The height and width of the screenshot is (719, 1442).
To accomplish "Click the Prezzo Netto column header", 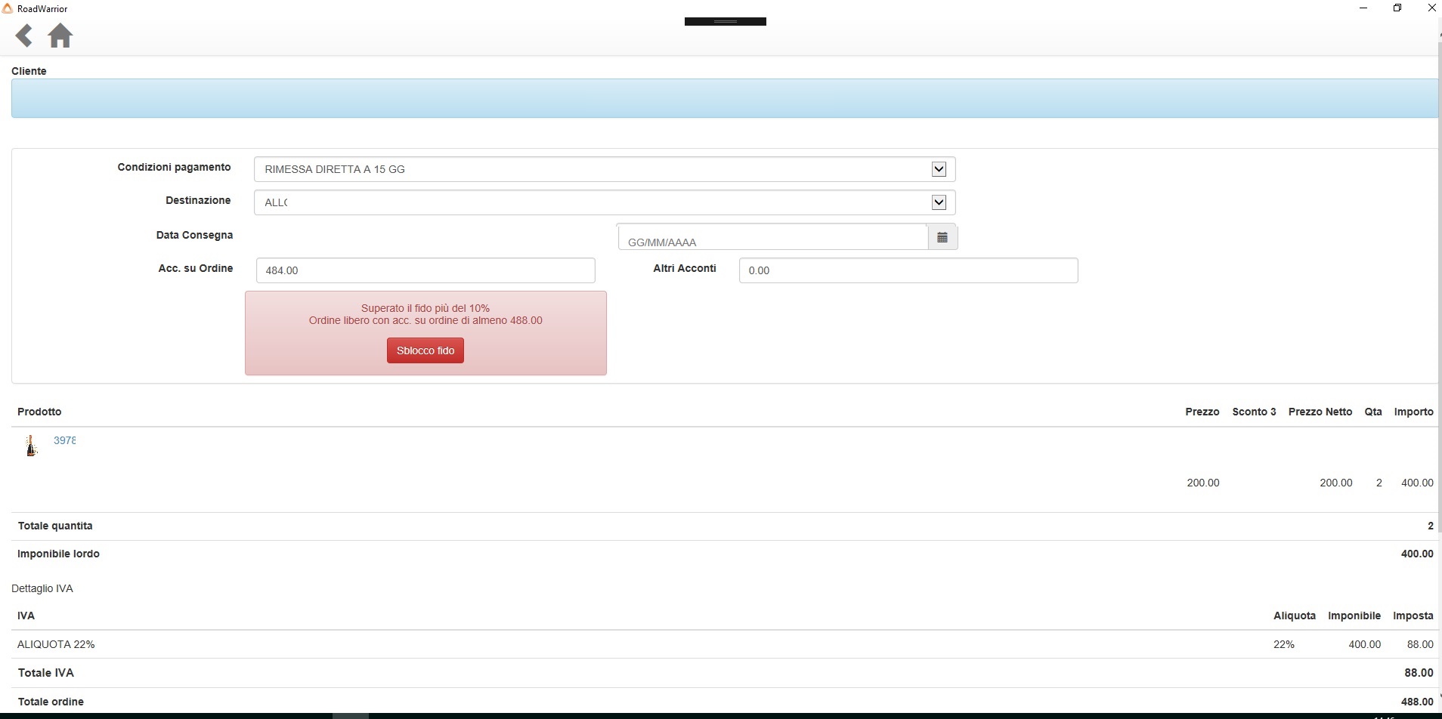I will [x=1320, y=412].
